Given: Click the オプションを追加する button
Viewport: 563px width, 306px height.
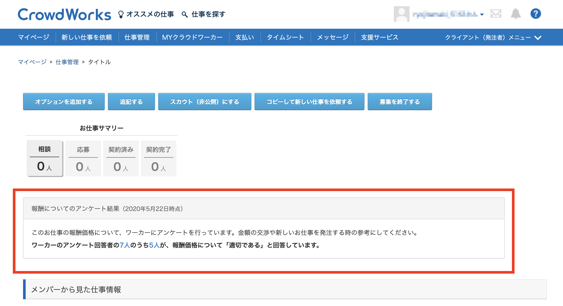Looking at the screenshot, I should [x=64, y=102].
